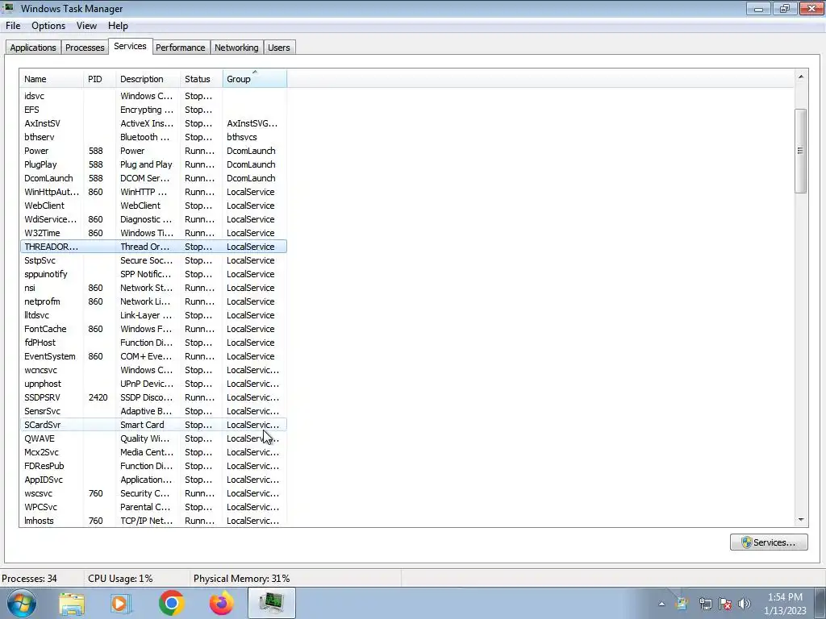Open the Options menu
This screenshot has height=619, width=826.
[48, 26]
